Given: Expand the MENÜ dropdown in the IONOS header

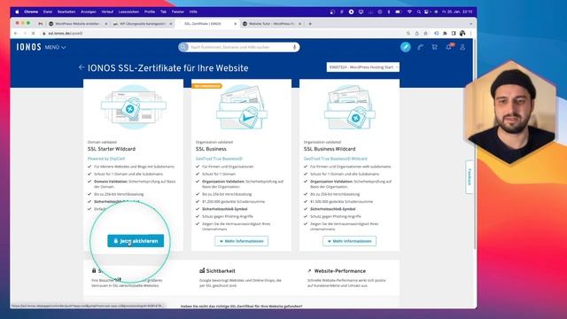Looking at the screenshot, I should [55, 47].
